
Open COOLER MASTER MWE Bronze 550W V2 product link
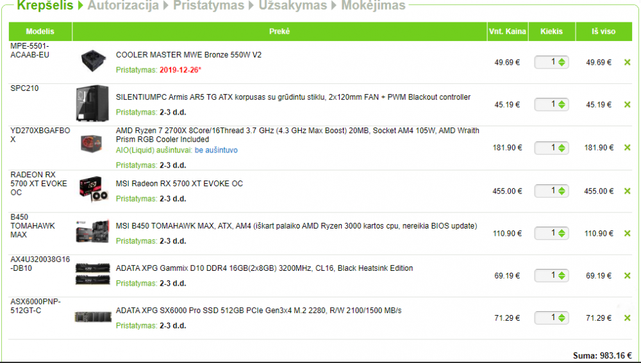pyautogui.click(x=188, y=54)
